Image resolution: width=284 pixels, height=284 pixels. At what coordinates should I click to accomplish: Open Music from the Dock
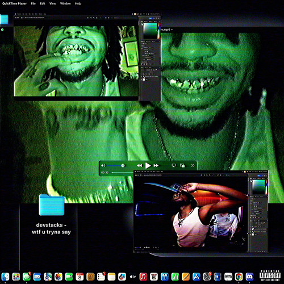(144, 277)
